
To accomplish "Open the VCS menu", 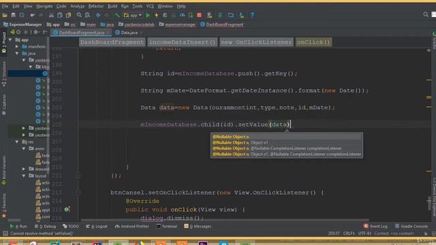I will coord(150,6).
